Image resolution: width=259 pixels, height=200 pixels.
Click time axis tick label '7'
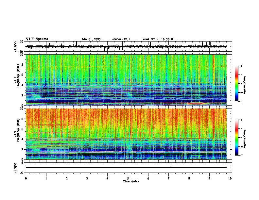pos(169,178)
